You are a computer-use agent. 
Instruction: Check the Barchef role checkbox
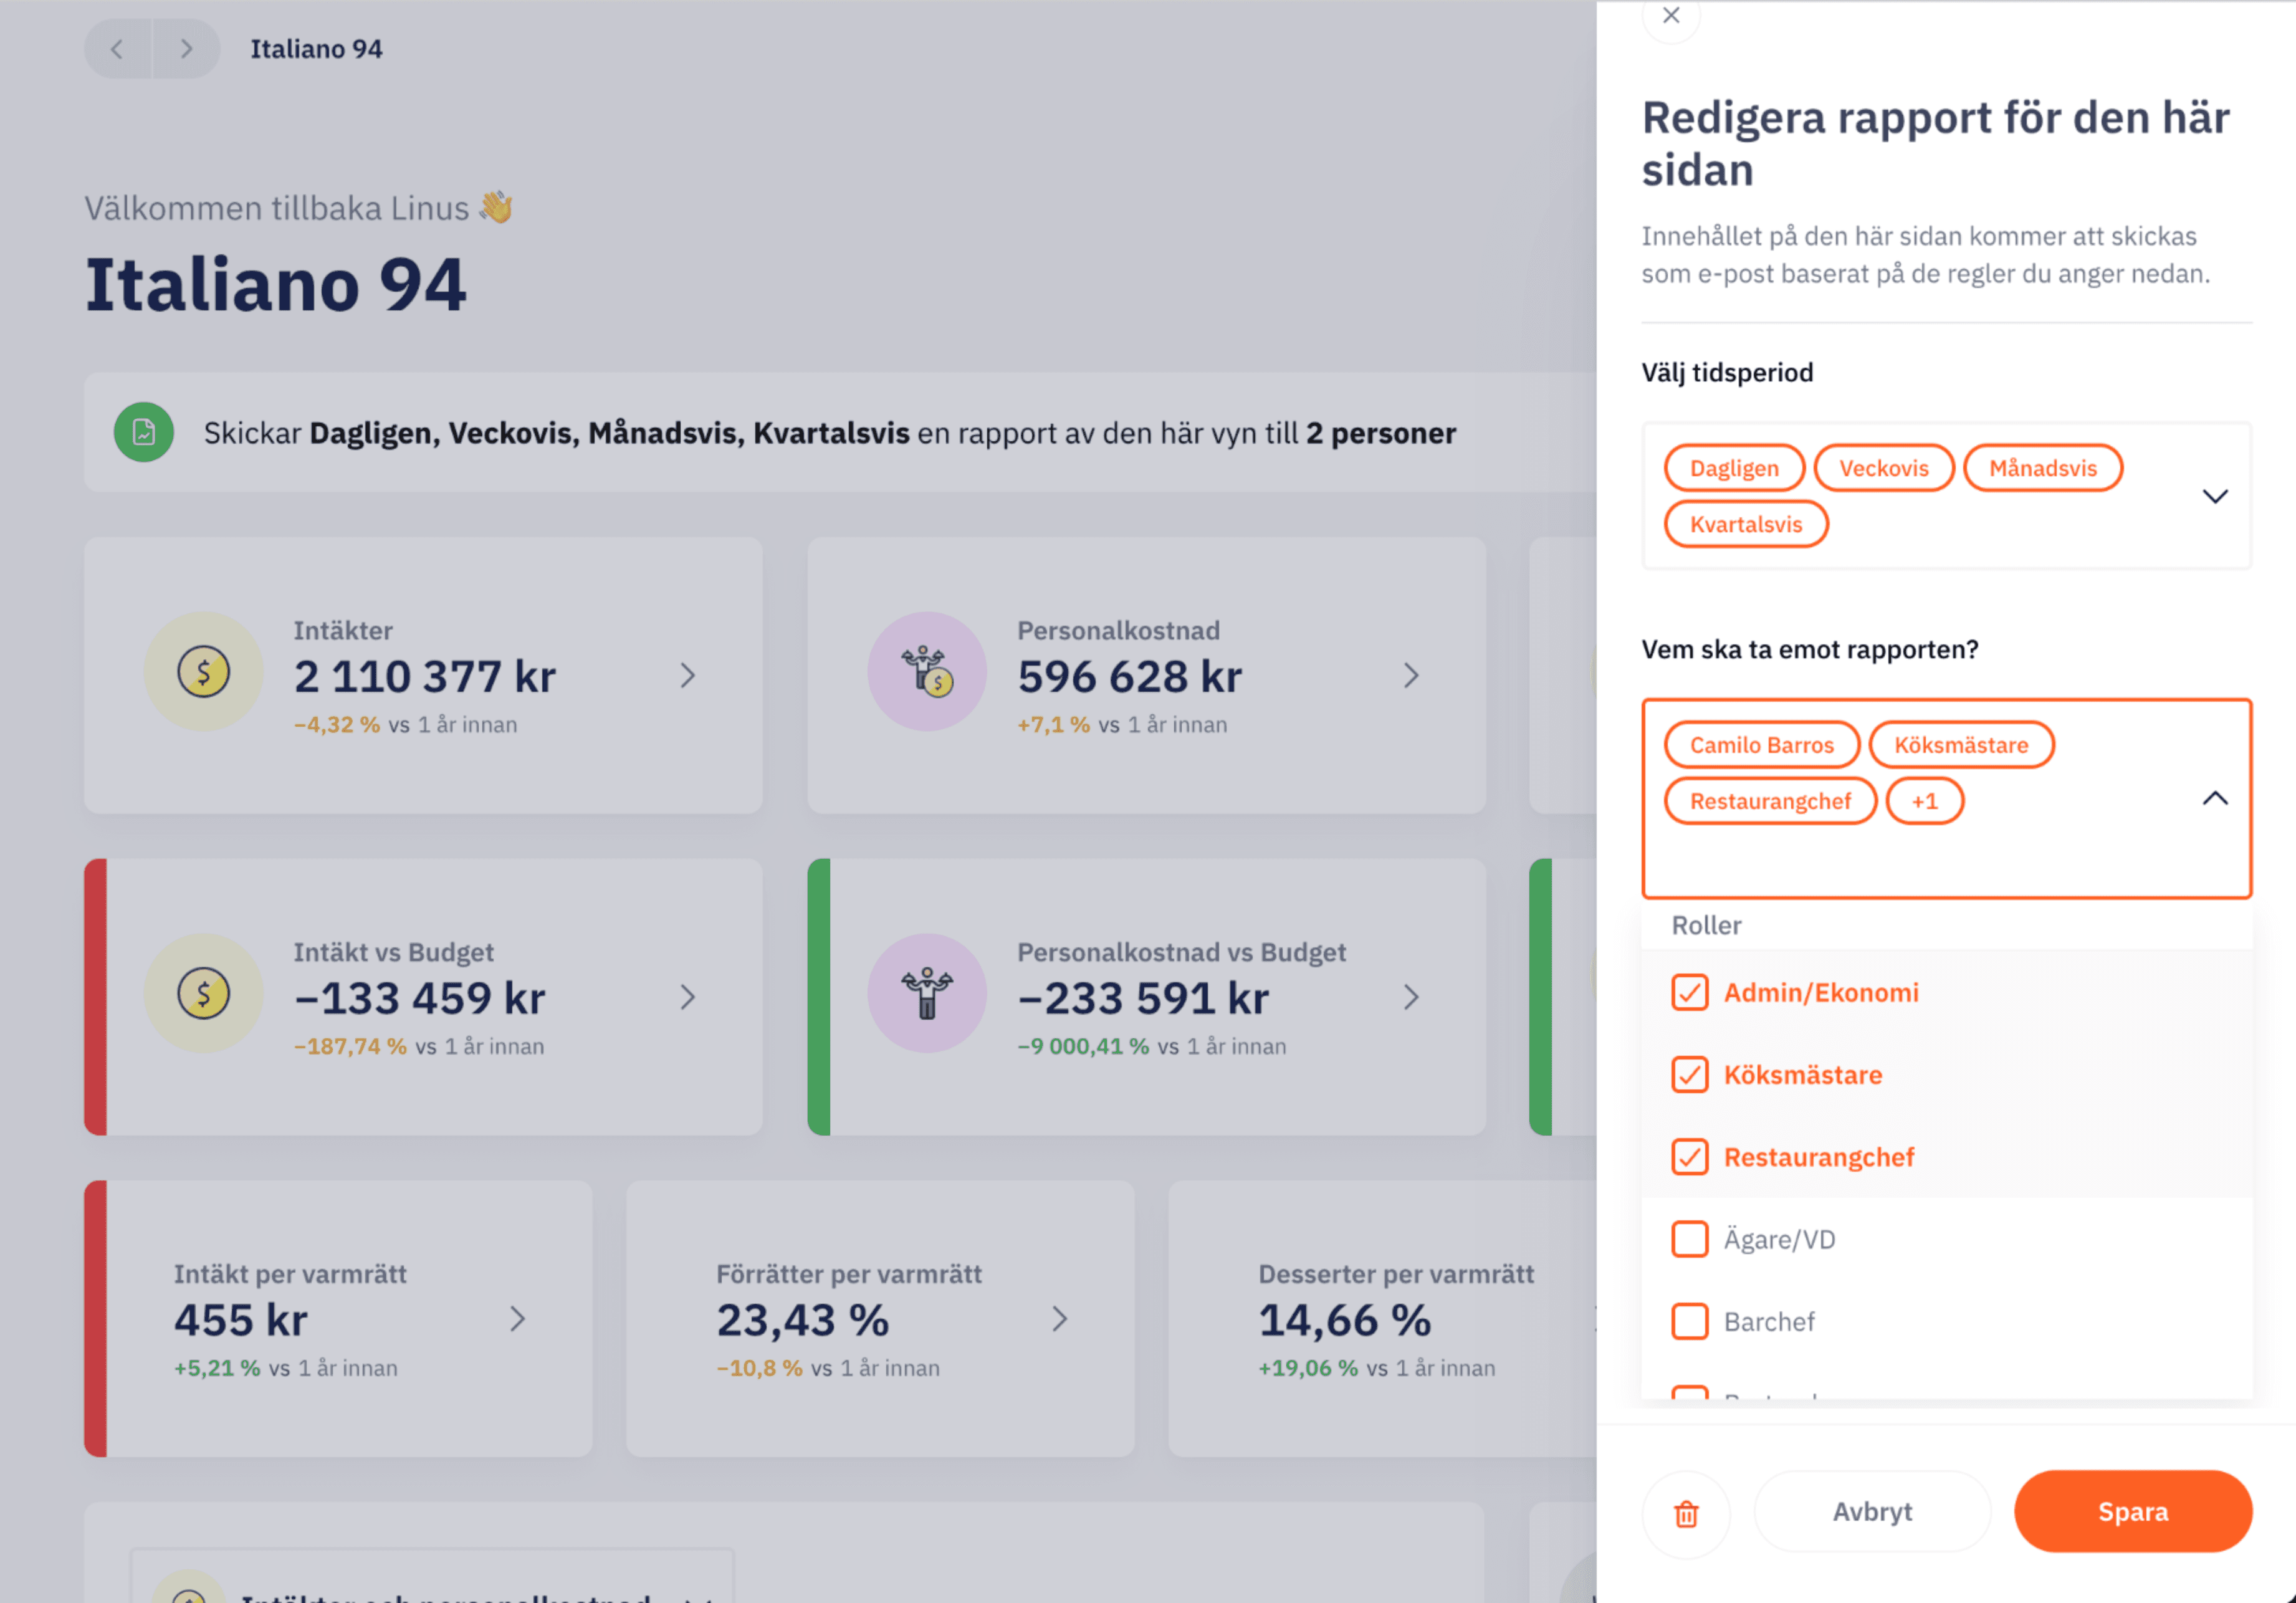click(1690, 1321)
